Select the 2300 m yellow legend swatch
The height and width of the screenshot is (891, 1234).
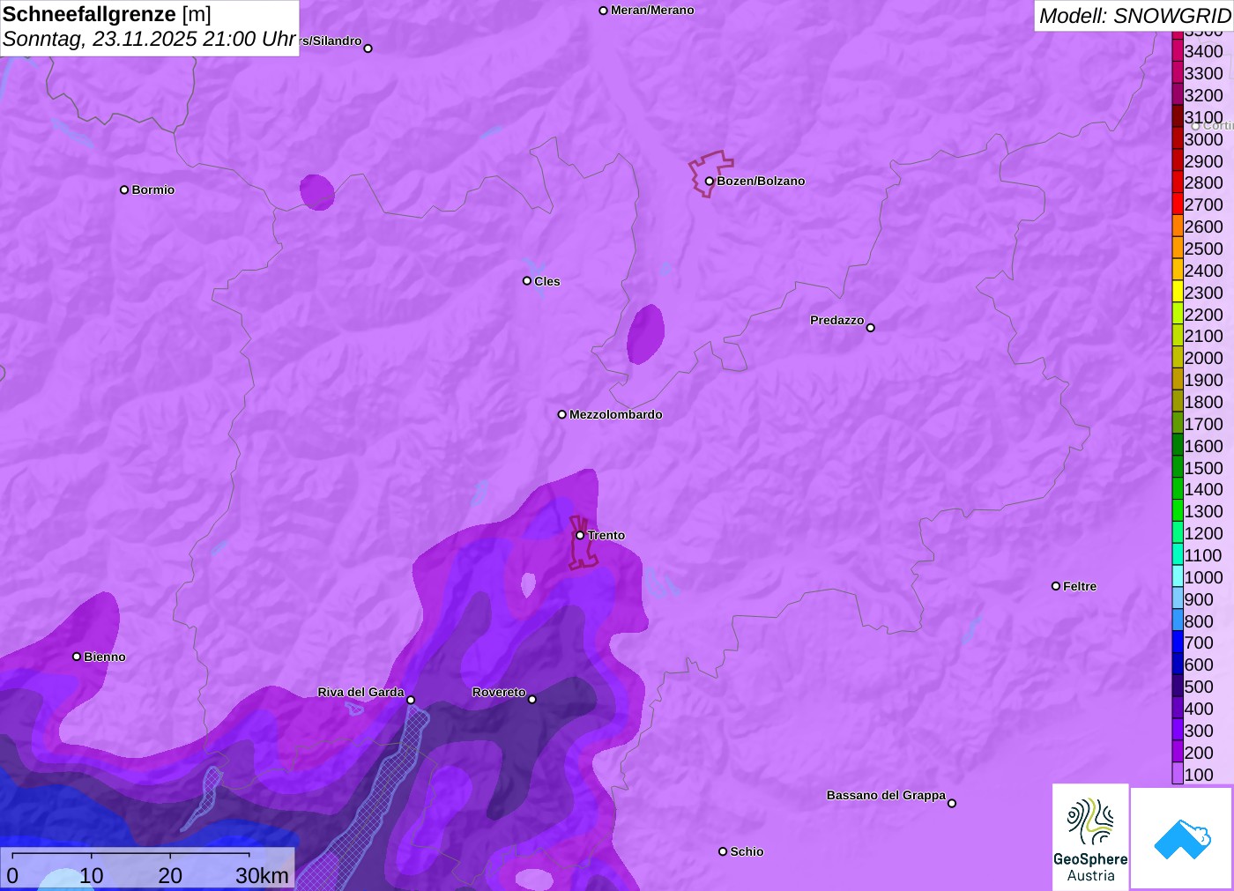pos(1178,293)
